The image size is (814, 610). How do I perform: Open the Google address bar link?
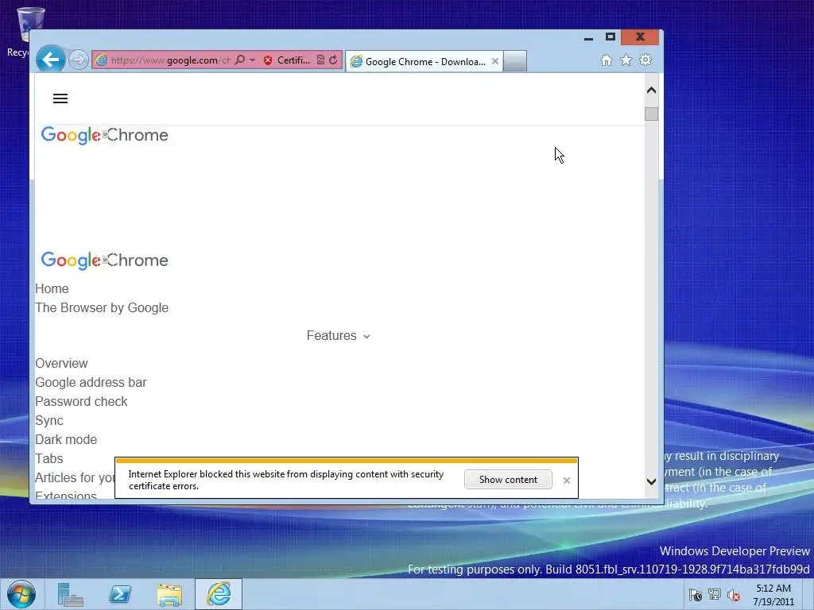pos(91,382)
